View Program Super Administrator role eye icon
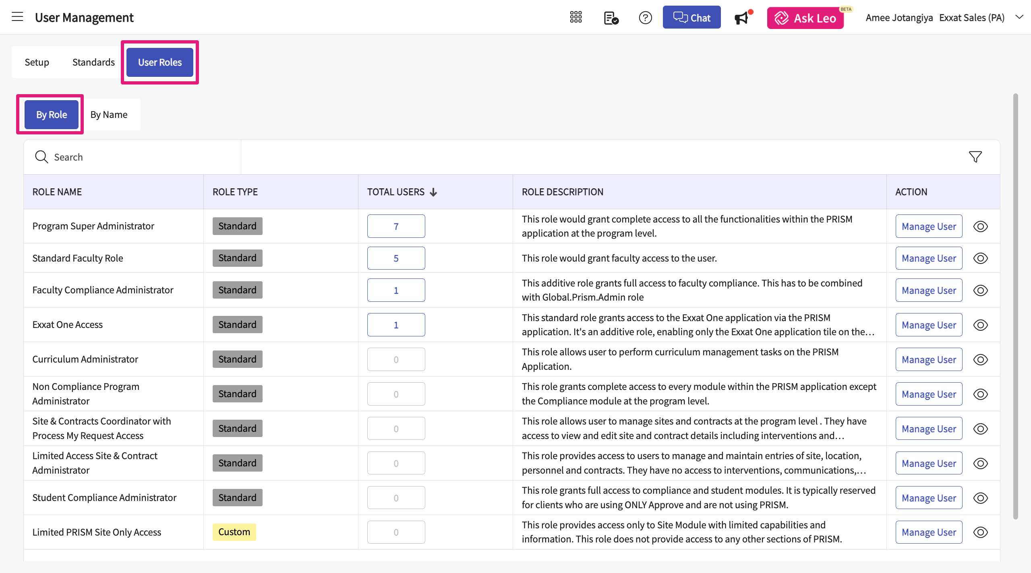The width and height of the screenshot is (1031, 573). pos(980,227)
